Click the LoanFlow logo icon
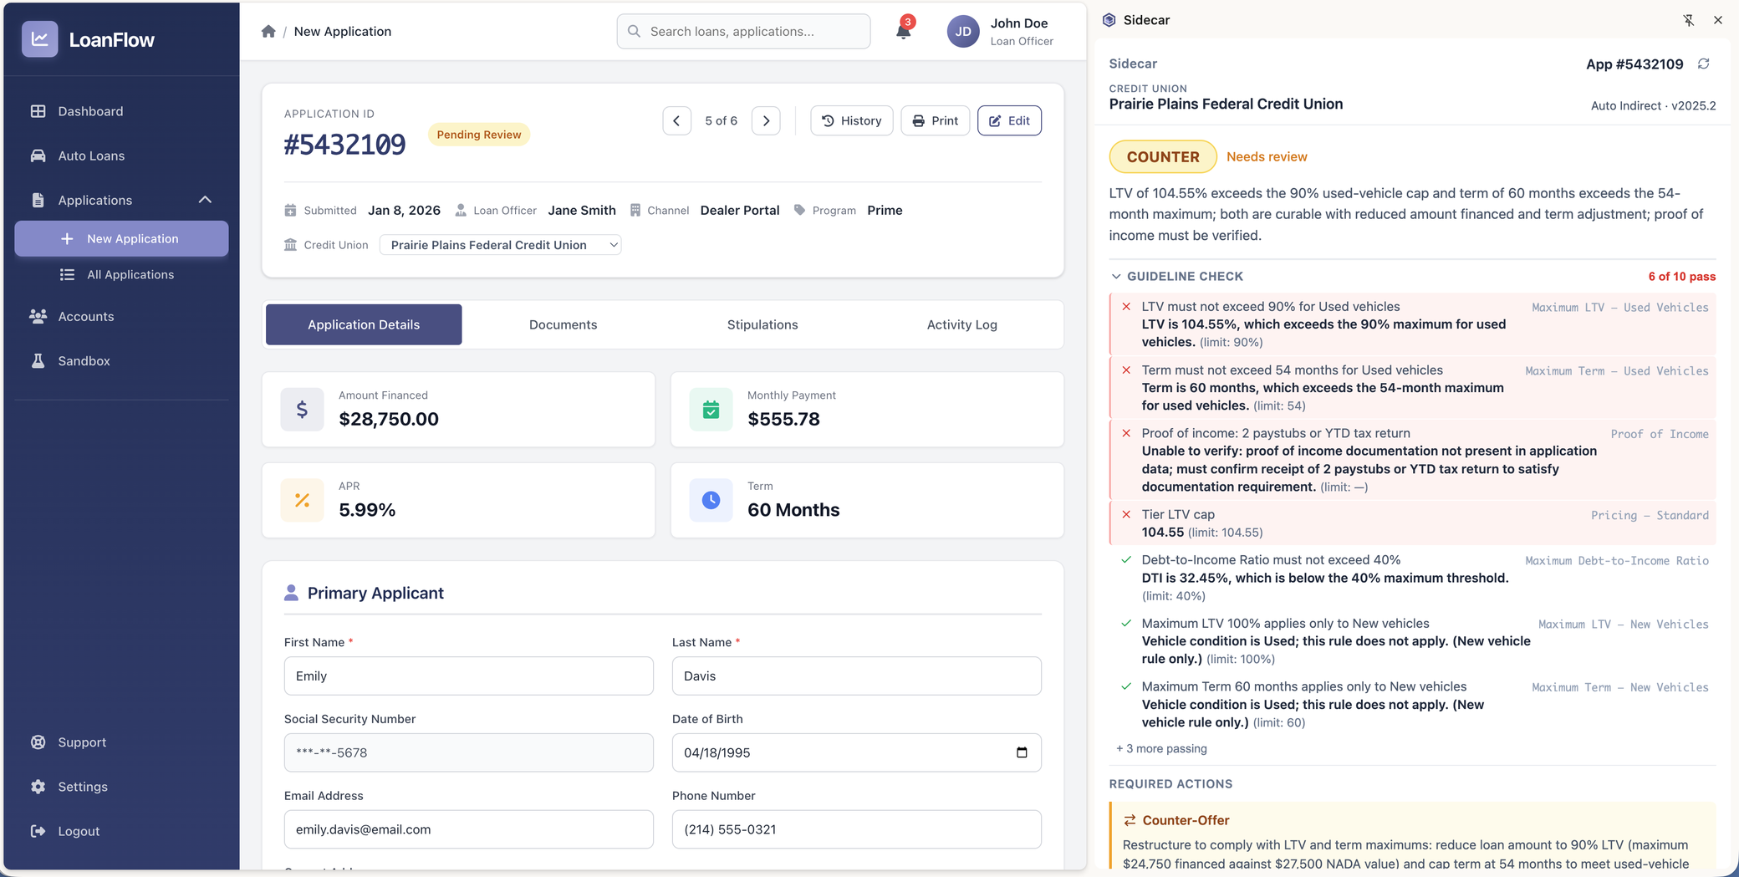The height and width of the screenshot is (877, 1739). pos(39,39)
